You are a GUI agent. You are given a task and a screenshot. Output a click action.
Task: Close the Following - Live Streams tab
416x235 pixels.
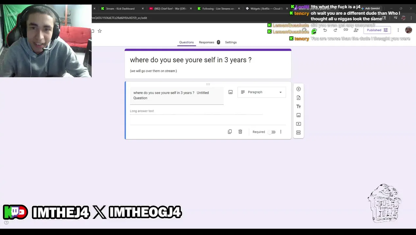click(239, 8)
